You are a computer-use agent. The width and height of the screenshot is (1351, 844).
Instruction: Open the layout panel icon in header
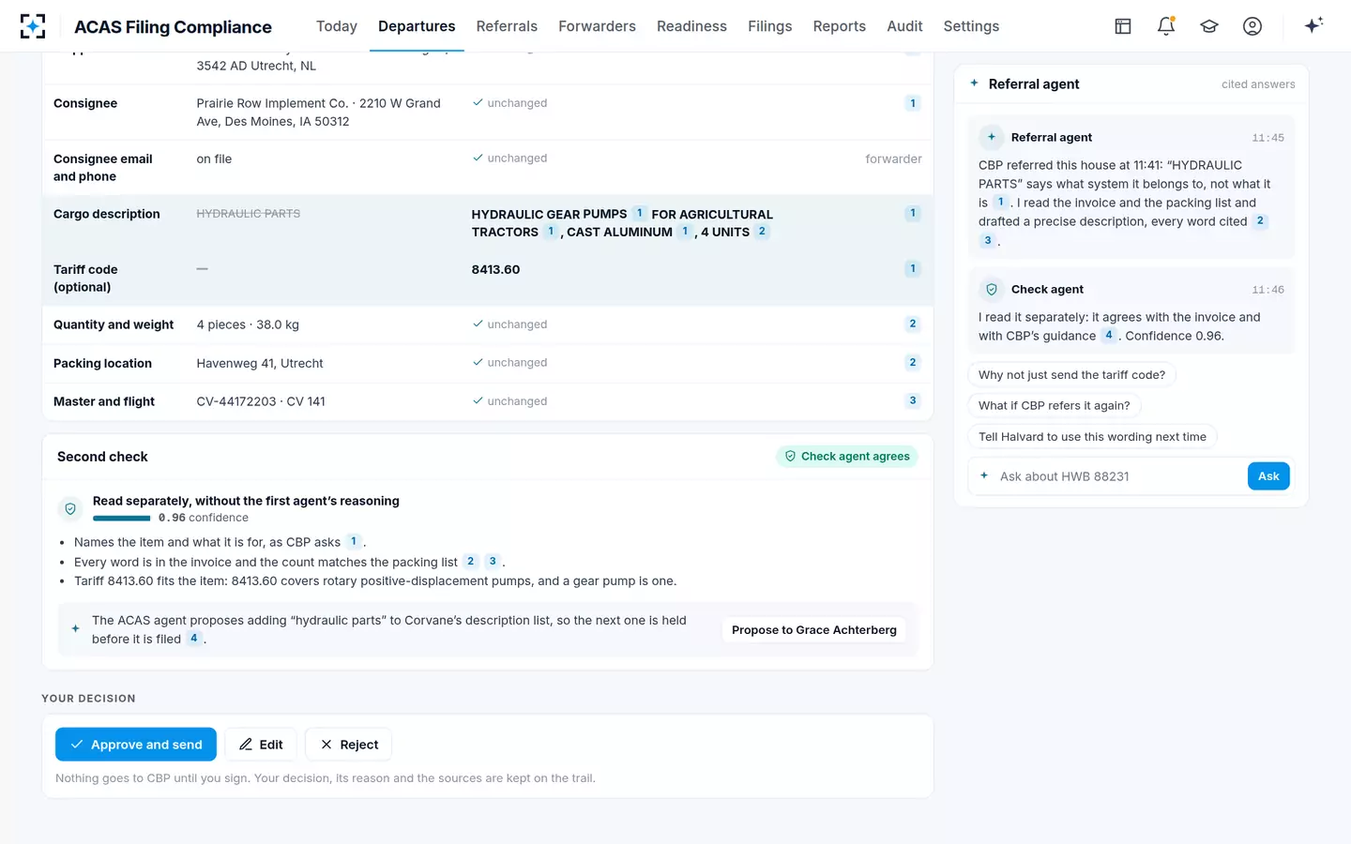[x=1123, y=26]
